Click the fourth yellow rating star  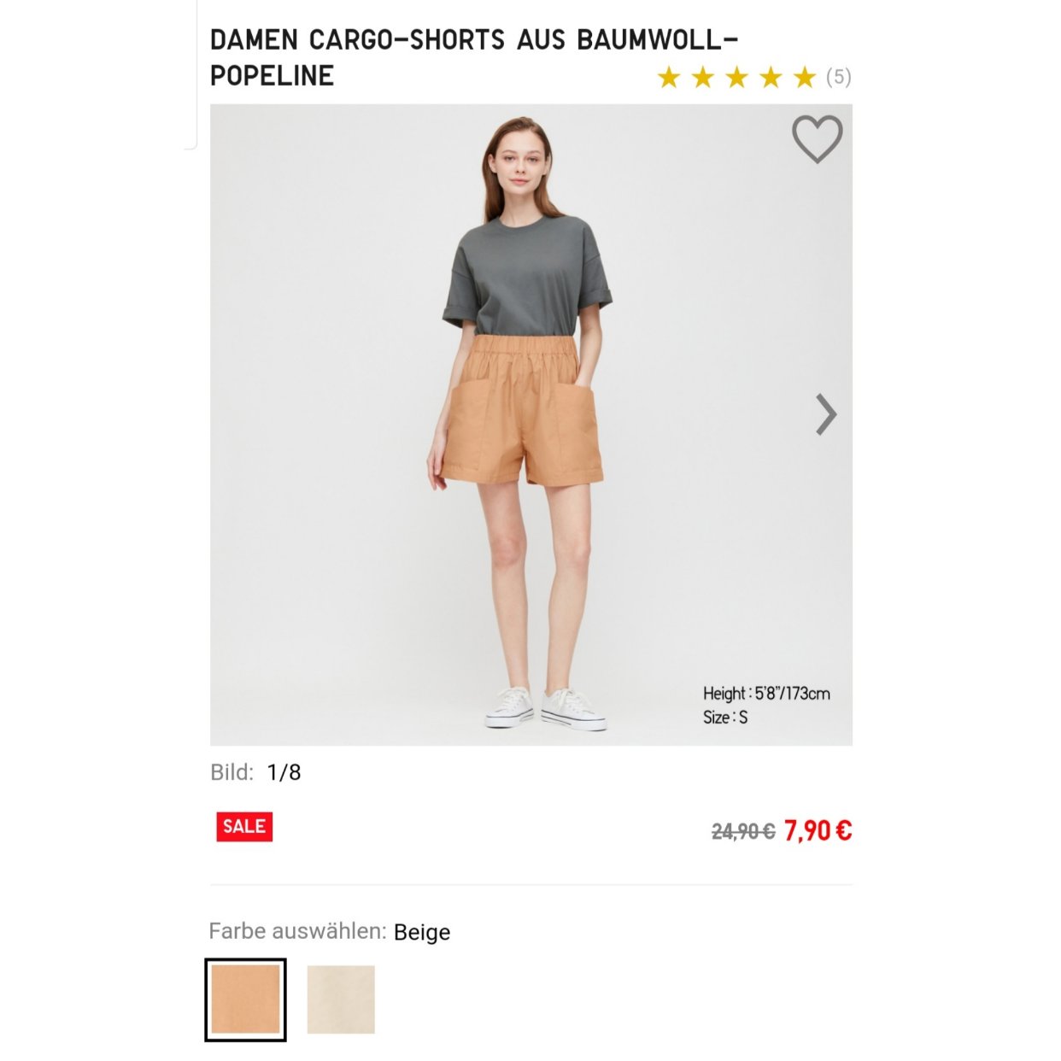[771, 78]
